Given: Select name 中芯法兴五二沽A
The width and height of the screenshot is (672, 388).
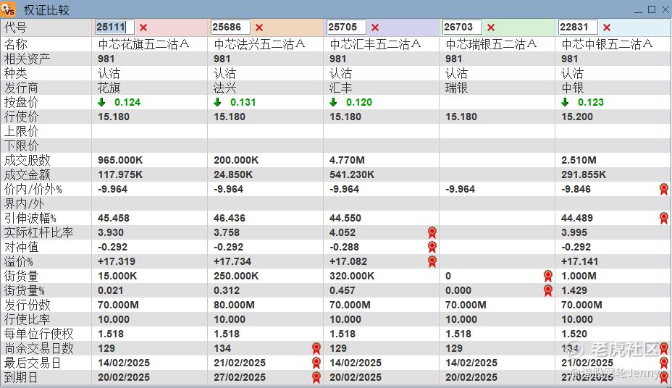Looking at the screenshot, I should coord(259,44).
